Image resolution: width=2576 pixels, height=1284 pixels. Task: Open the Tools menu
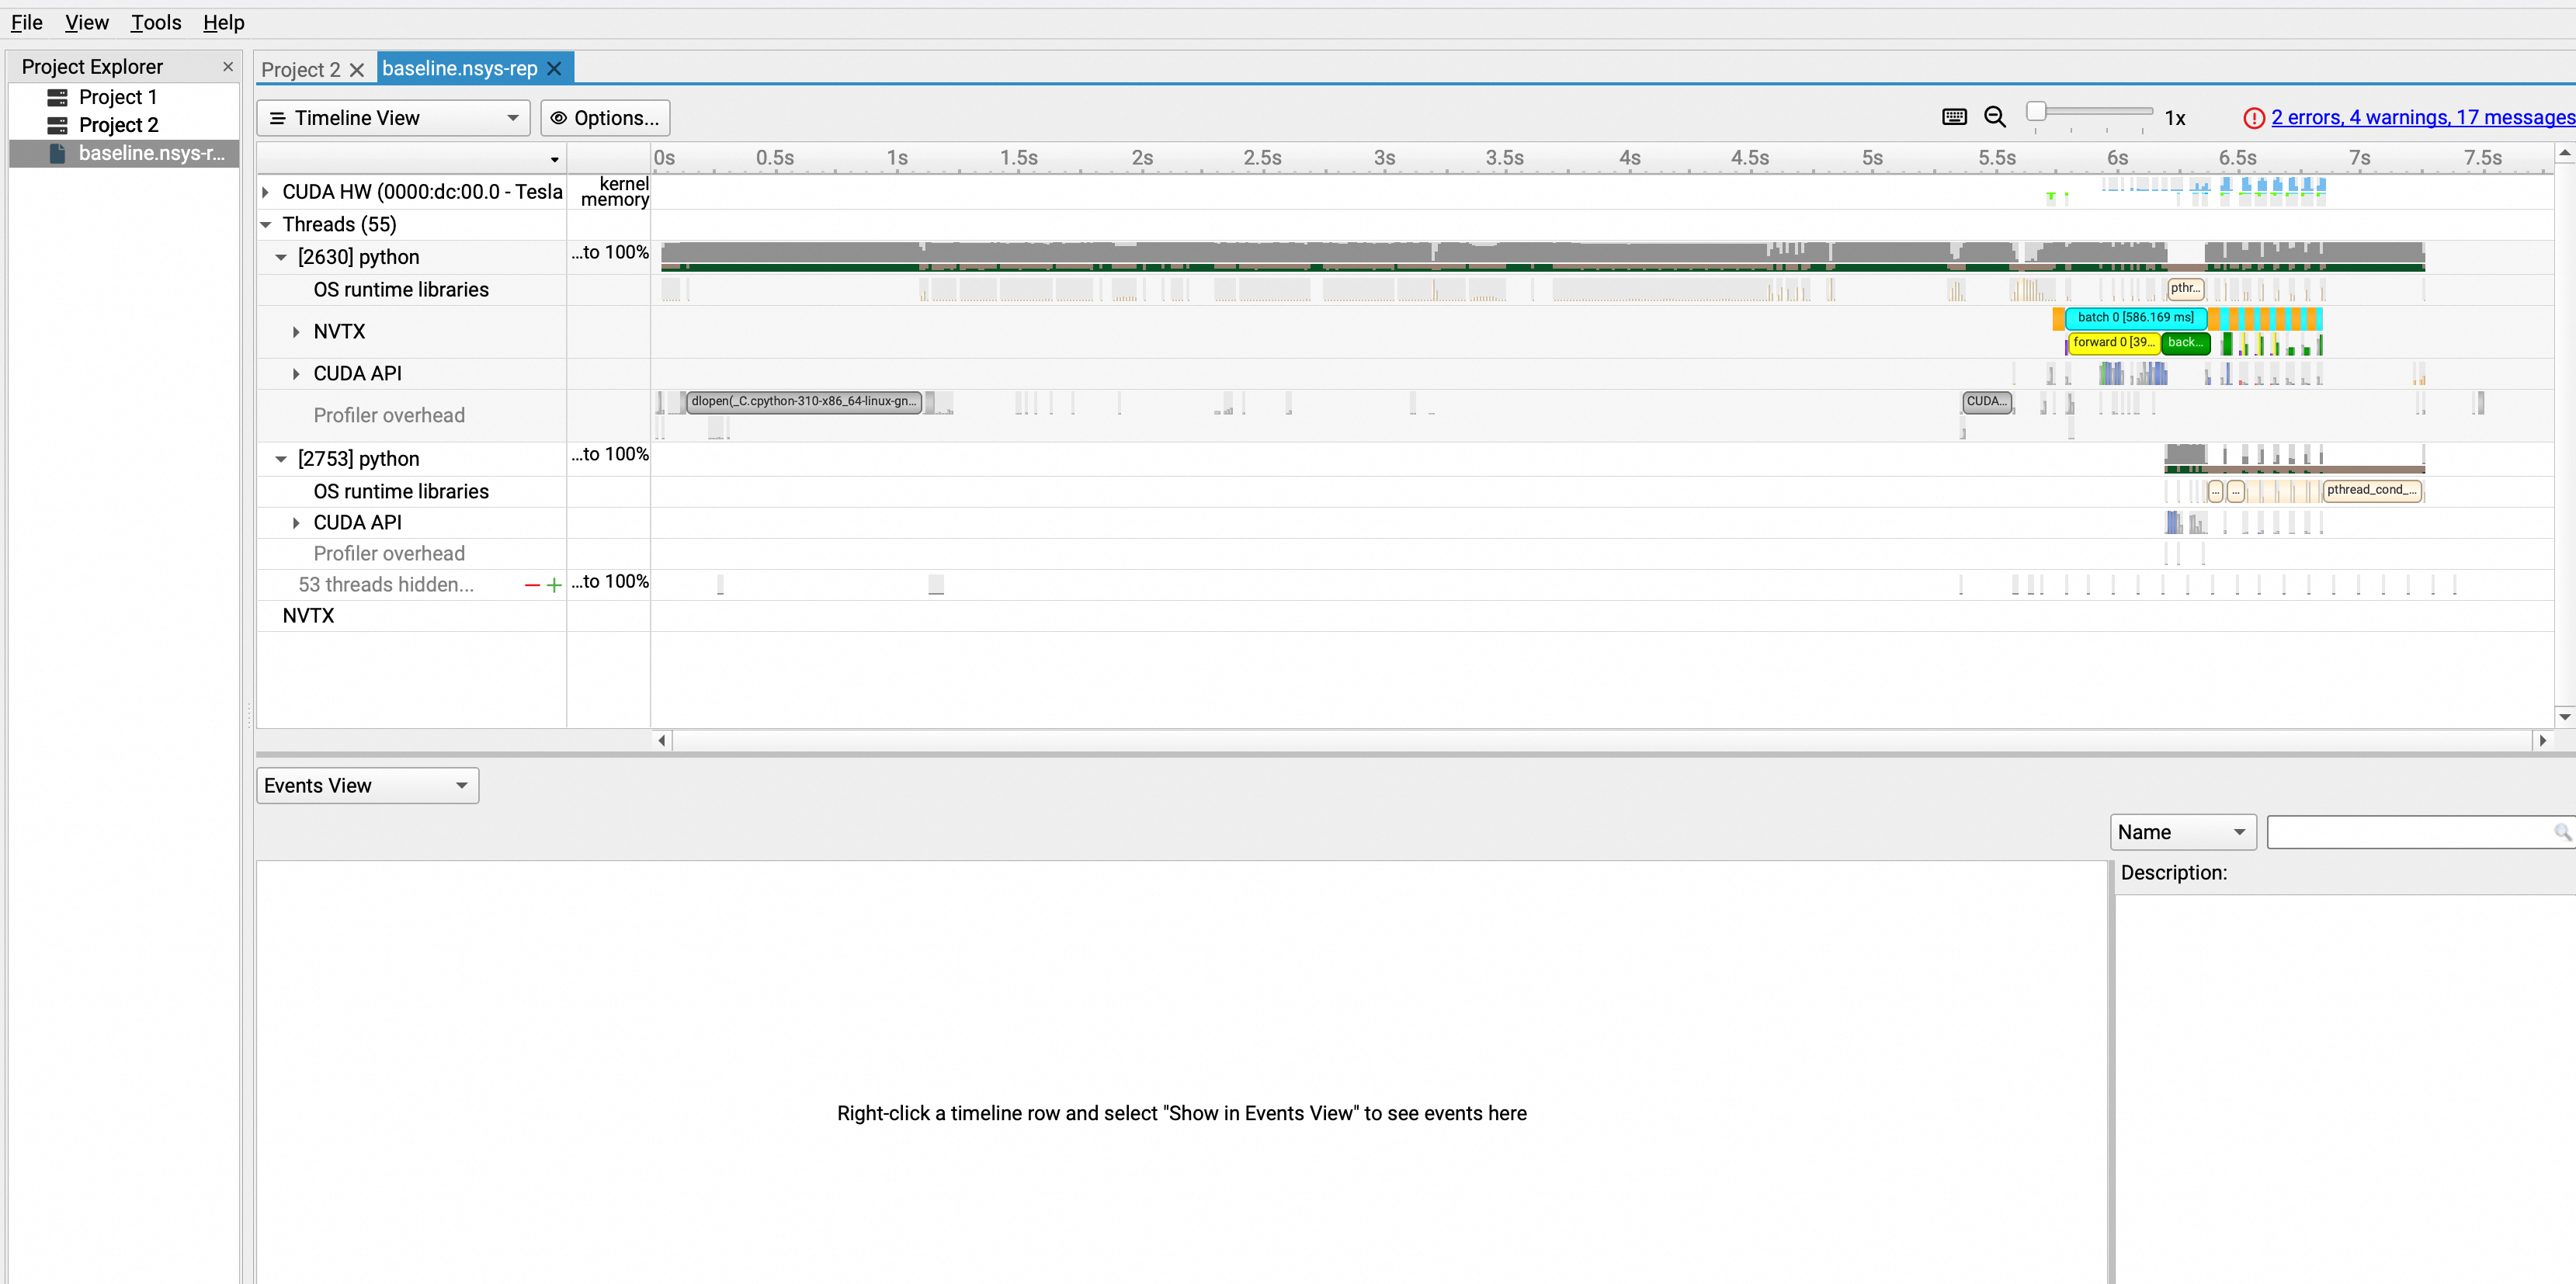click(x=155, y=22)
